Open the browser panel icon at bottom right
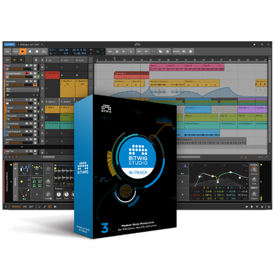This screenshot has width=275, height=275. (x=247, y=207)
